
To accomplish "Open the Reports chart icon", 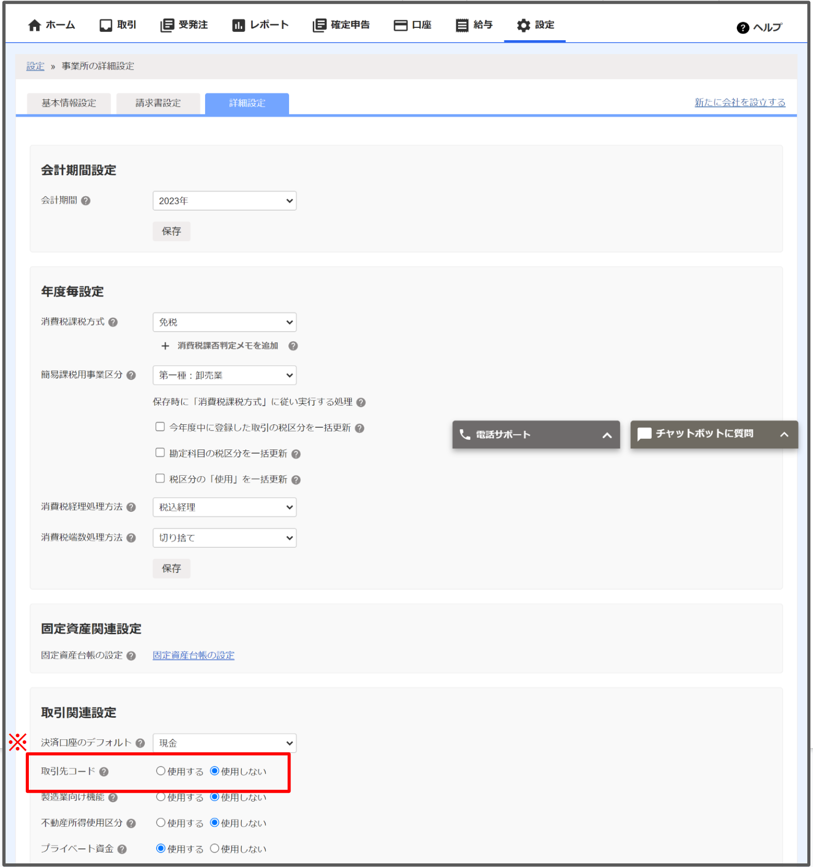I will point(238,25).
